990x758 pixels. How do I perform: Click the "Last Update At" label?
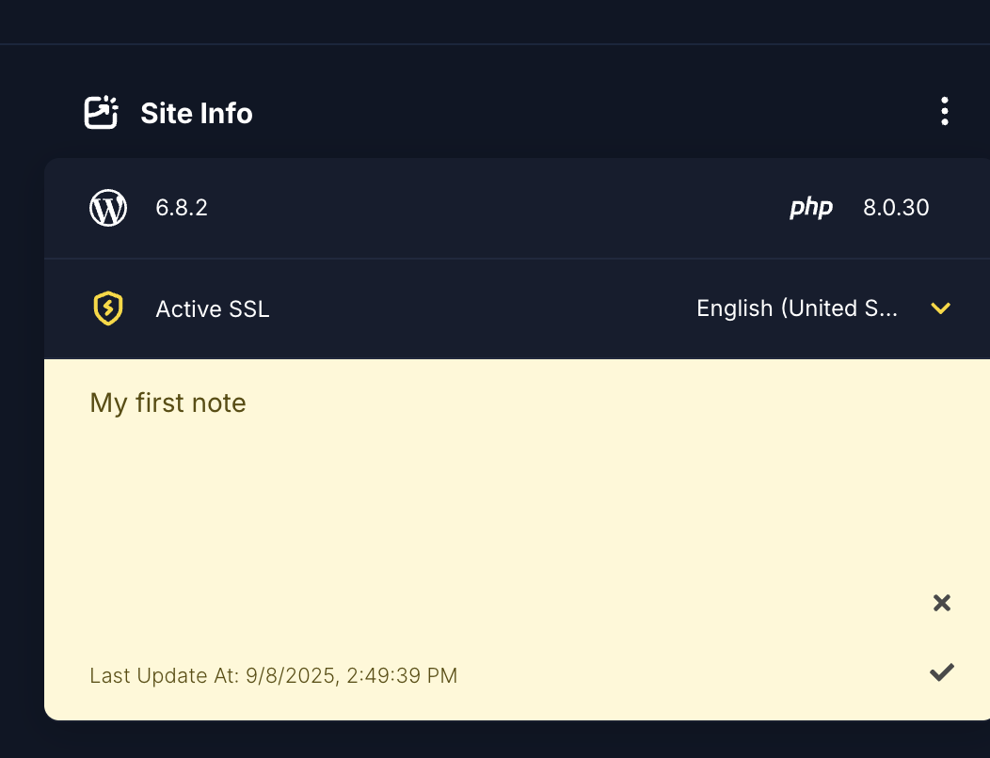click(x=164, y=675)
